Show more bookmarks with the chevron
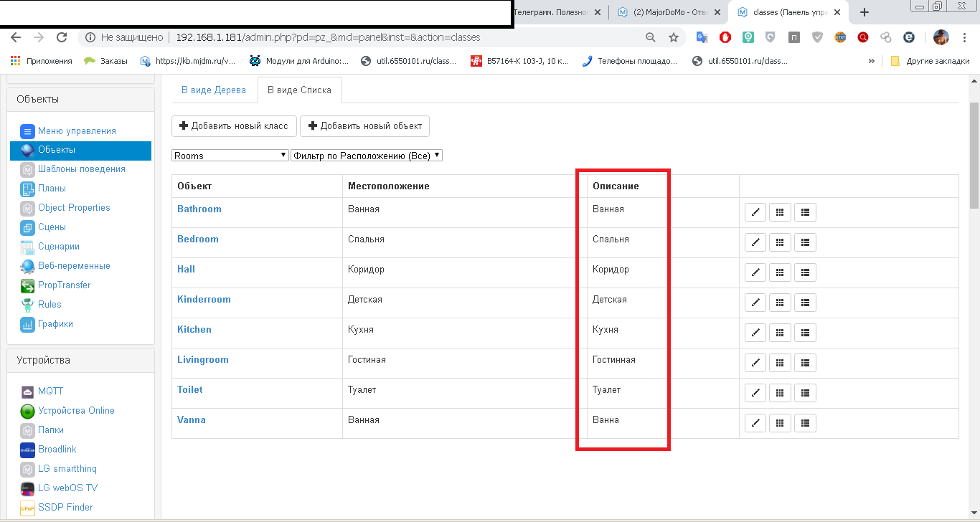The height and width of the screenshot is (522, 980). (x=871, y=61)
